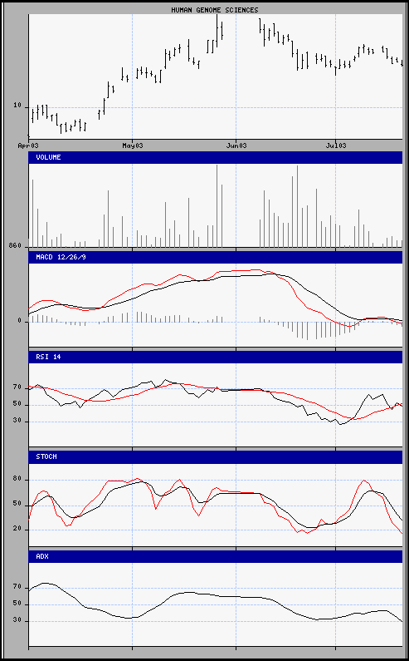The height and width of the screenshot is (661, 409).
Task: Click the price axis label 10
Action: (x=17, y=106)
